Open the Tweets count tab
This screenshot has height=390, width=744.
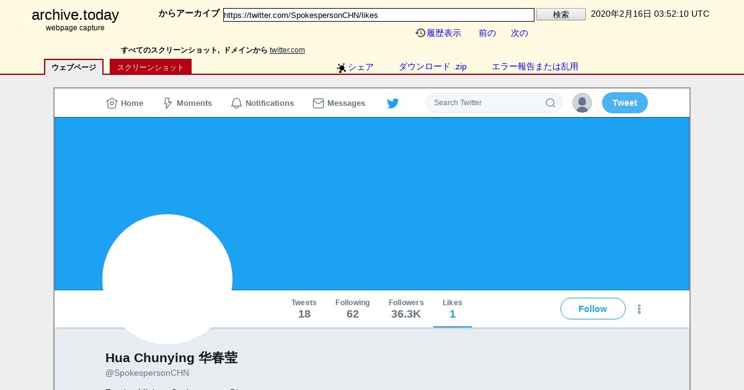304,309
